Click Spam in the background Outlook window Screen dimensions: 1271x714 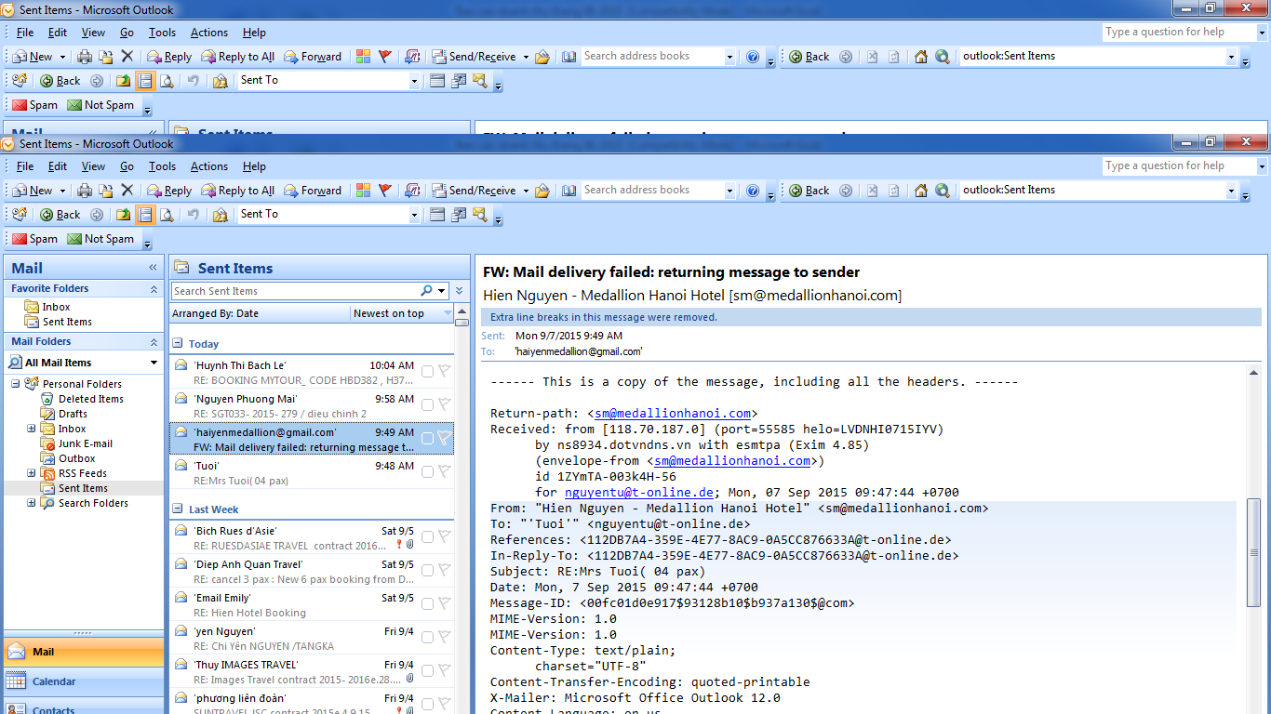pyautogui.click(x=34, y=105)
